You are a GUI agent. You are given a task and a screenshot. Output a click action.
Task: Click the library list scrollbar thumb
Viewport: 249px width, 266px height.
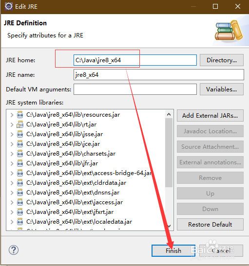(169, 153)
